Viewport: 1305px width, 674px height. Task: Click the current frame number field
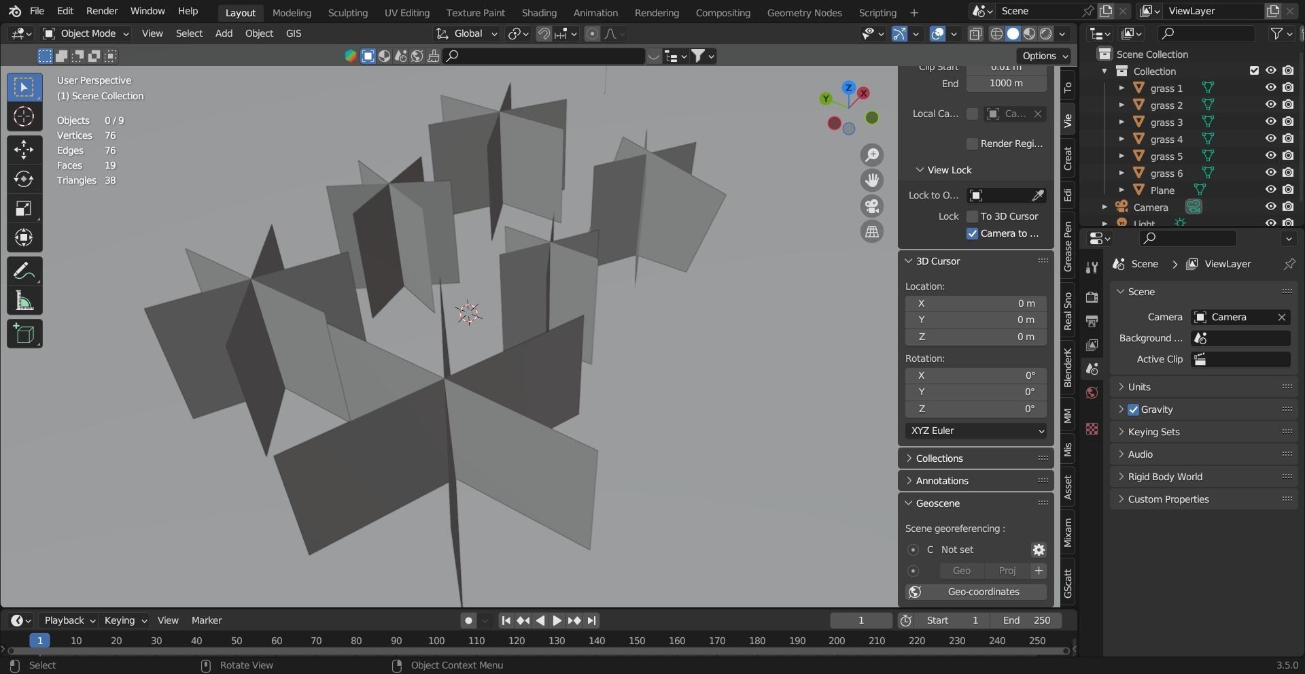point(861,620)
